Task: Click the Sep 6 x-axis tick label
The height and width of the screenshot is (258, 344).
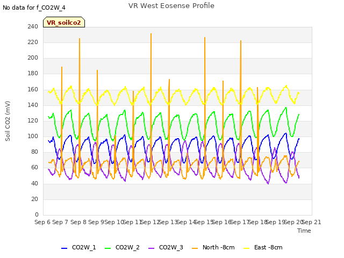Action: [42, 222]
